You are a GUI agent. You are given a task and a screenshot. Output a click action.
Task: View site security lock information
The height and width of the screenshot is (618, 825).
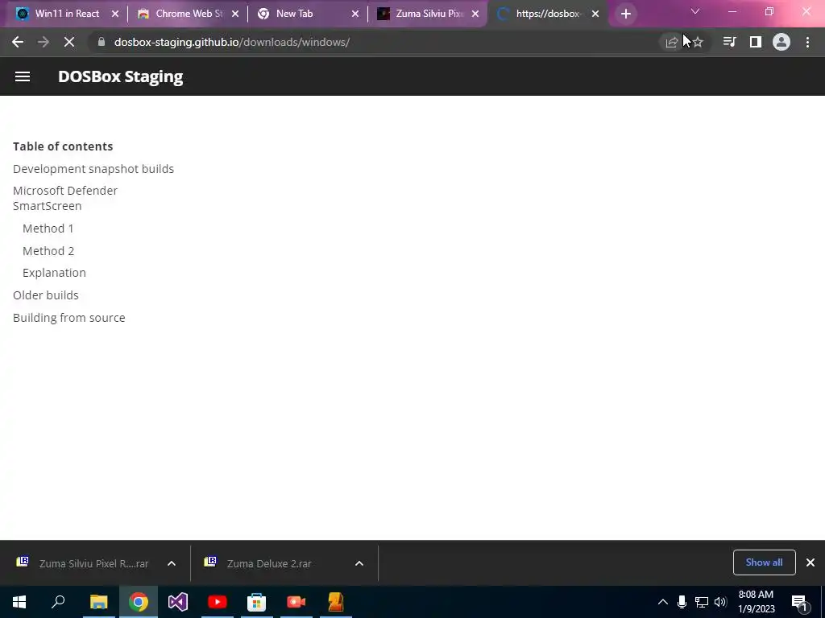(102, 42)
